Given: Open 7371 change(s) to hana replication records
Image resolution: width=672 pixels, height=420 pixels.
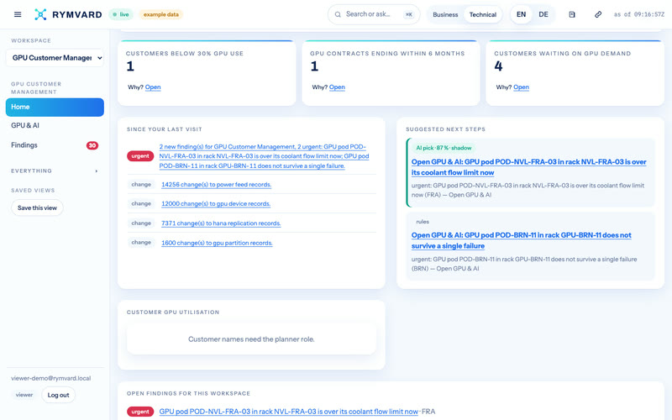Looking at the screenshot, I should click(x=221, y=223).
